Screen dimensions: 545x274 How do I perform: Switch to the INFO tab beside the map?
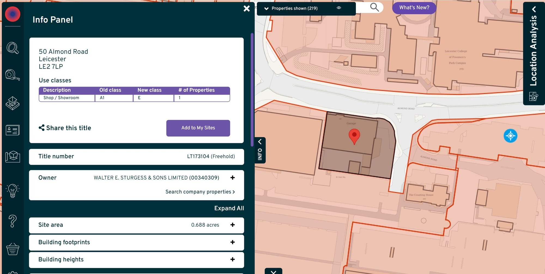(x=260, y=150)
